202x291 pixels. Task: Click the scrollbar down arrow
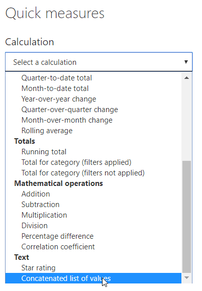click(x=186, y=277)
